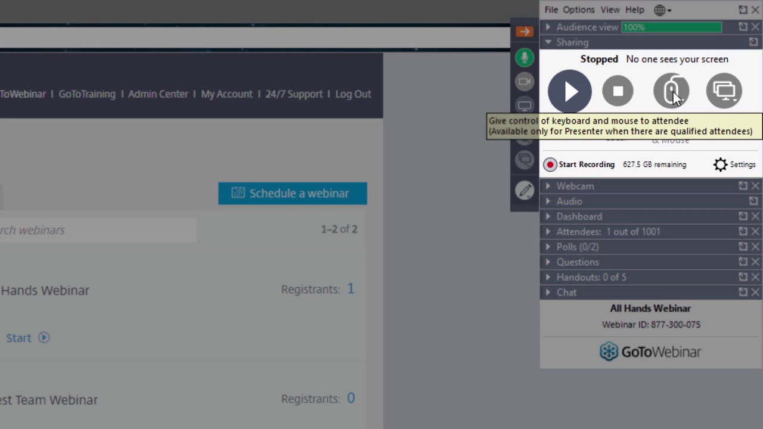Close the Webcam pane
This screenshot has height=429, width=763.
point(755,186)
